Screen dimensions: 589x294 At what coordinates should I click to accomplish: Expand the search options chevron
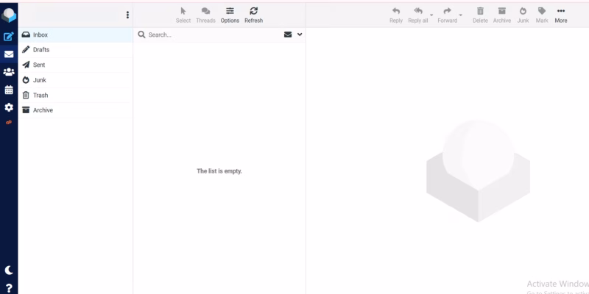click(x=300, y=35)
